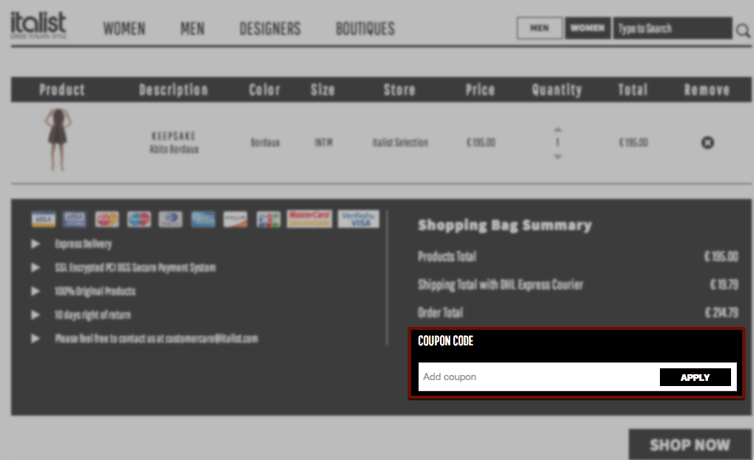This screenshot has height=460, width=754.
Task: Click the MasterCard SecureCode badge
Action: (309, 218)
